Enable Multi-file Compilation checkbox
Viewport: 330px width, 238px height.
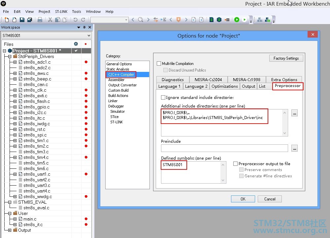[159, 64]
